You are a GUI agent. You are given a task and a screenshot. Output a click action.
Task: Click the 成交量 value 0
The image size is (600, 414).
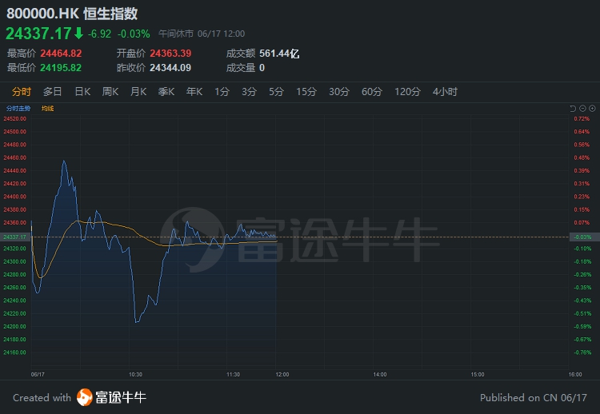pyautogui.click(x=262, y=68)
